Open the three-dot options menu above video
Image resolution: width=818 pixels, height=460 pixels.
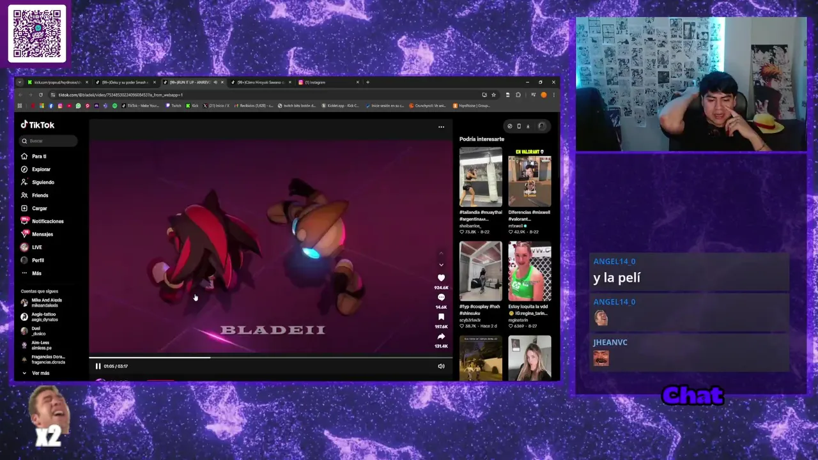441,126
